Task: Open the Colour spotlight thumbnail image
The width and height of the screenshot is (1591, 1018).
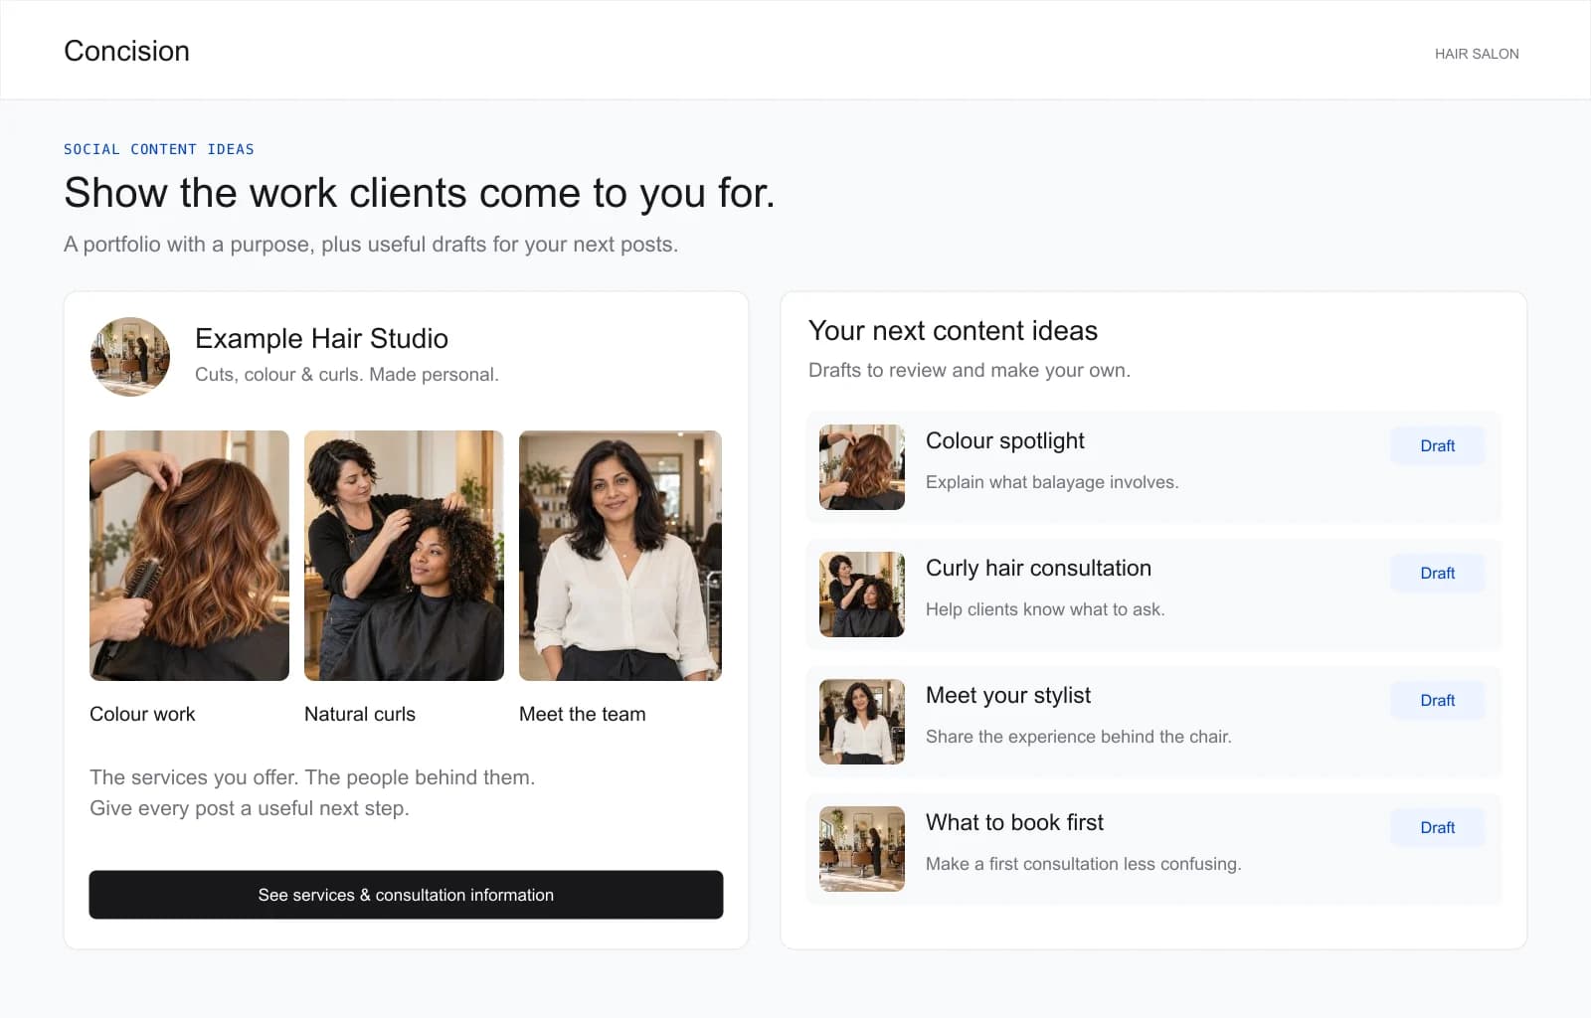Action: pos(862,467)
